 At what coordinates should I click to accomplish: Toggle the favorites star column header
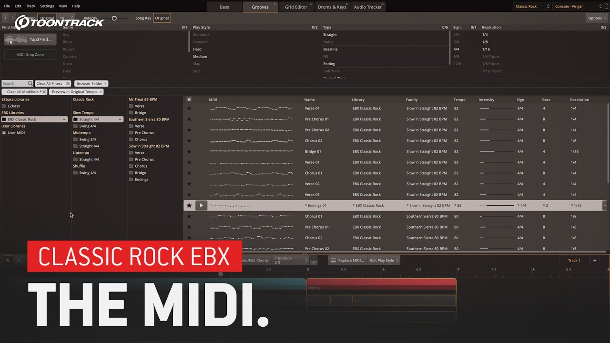pyautogui.click(x=189, y=100)
